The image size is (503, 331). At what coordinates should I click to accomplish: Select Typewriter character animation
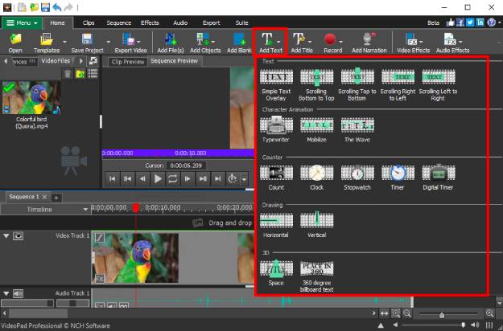pos(276,129)
